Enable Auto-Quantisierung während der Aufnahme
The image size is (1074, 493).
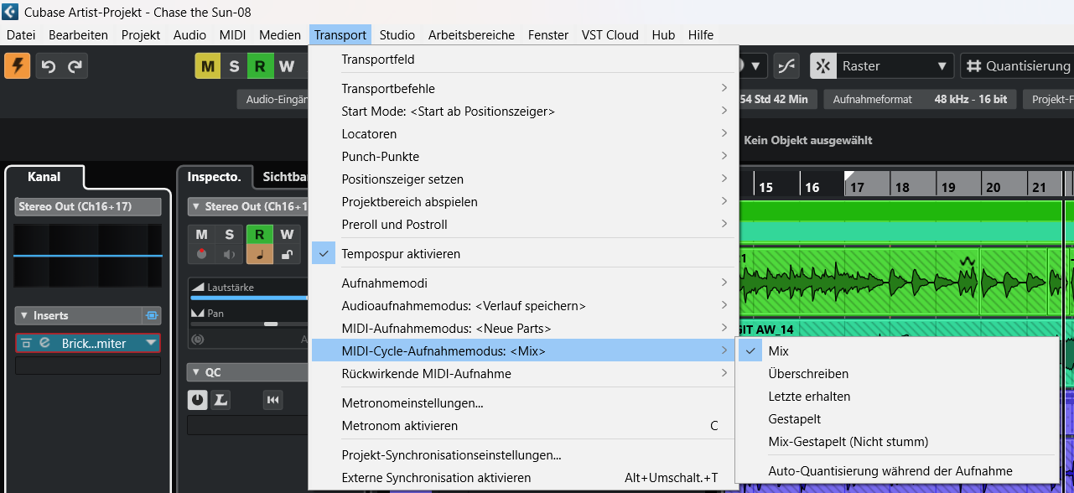click(x=895, y=470)
